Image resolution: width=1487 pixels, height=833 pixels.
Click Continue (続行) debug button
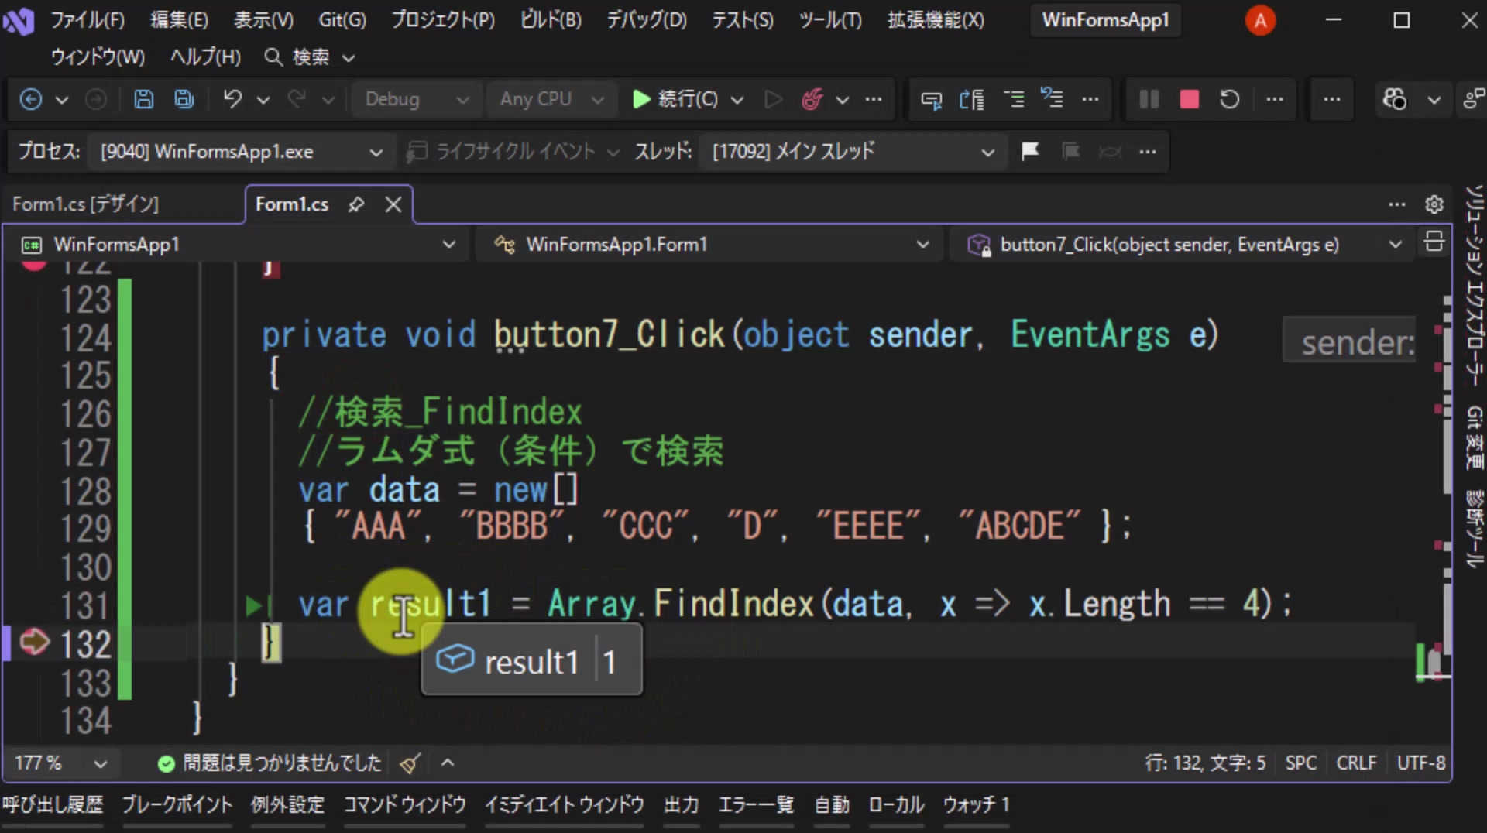click(x=675, y=99)
